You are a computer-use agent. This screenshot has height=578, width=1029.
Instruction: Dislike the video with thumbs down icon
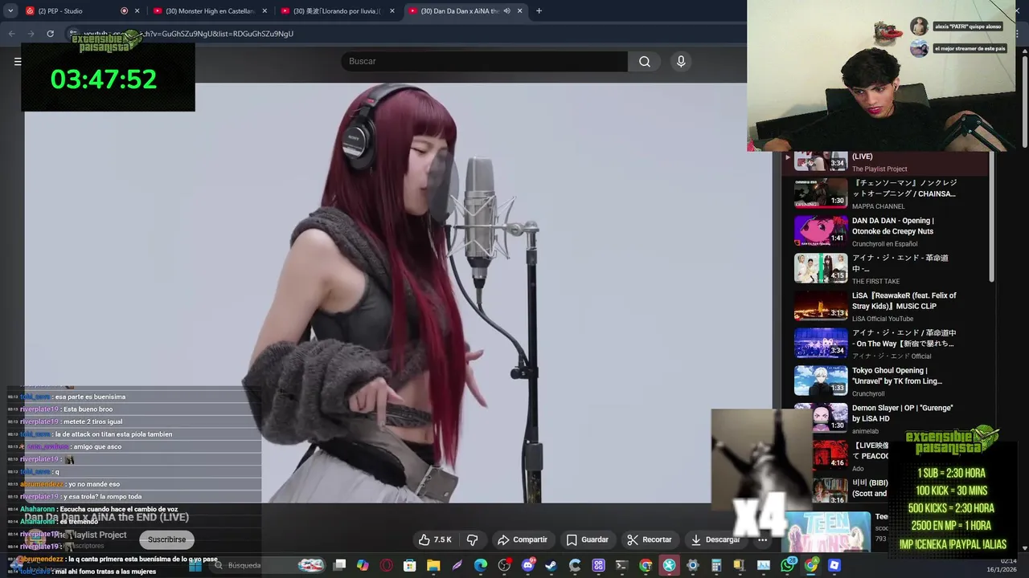click(473, 539)
